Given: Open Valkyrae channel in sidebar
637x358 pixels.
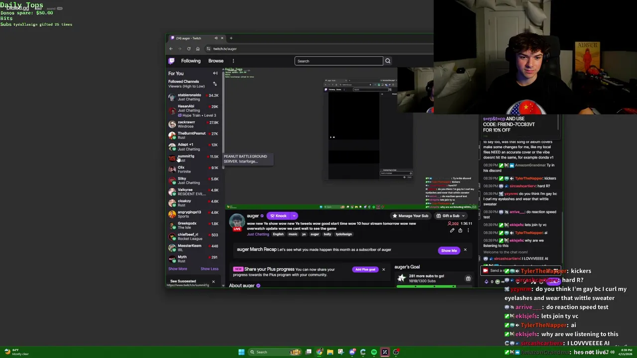Looking at the screenshot, I should pyautogui.click(x=194, y=192).
